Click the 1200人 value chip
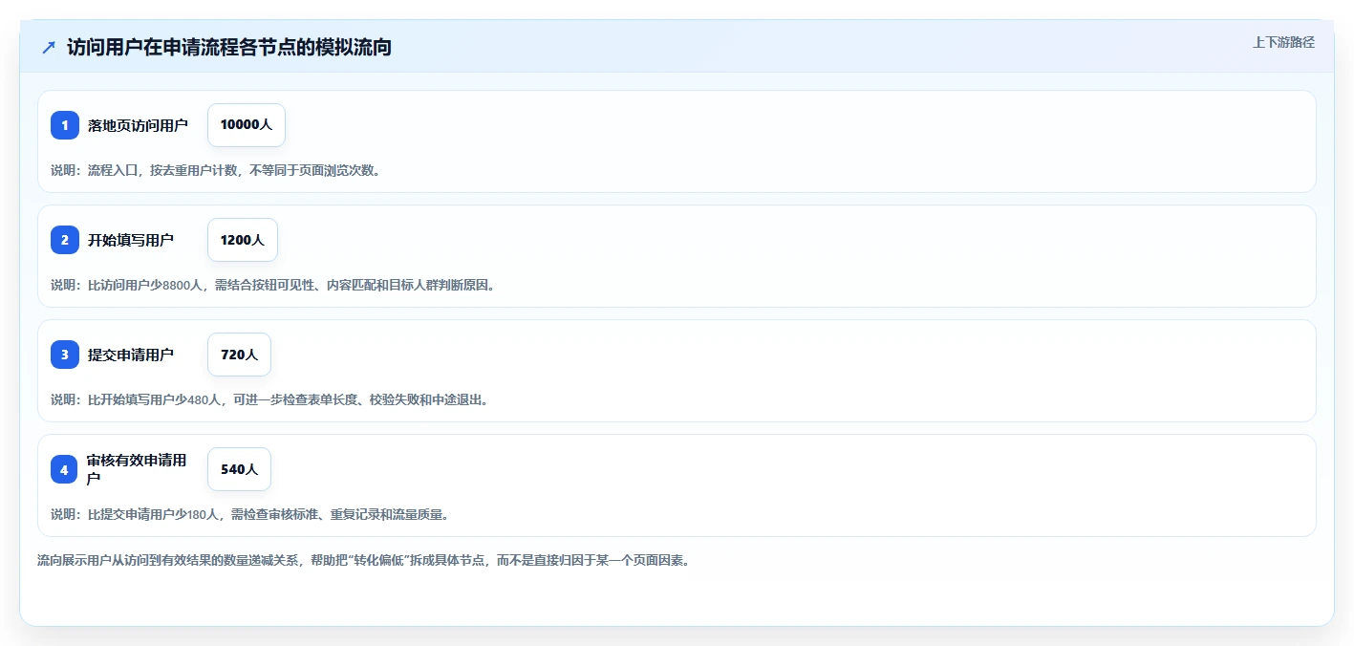Viewport: 1354px width, 646px height. point(243,240)
